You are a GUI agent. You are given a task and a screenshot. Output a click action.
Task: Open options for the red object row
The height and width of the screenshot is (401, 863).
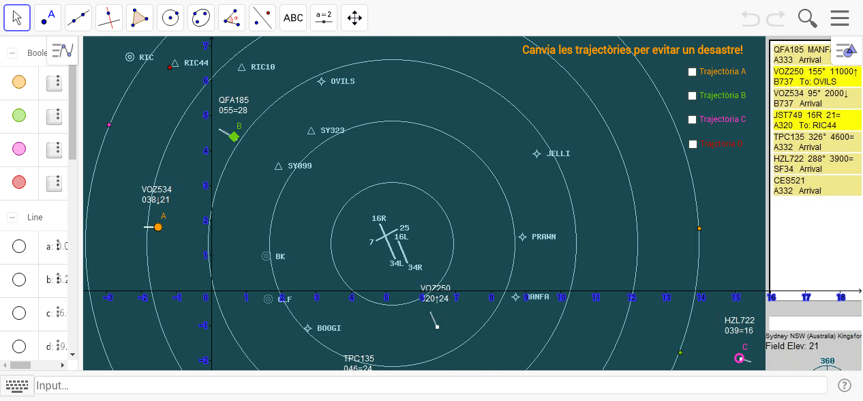click(55, 183)
